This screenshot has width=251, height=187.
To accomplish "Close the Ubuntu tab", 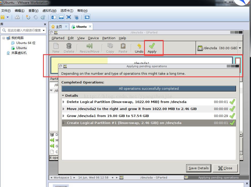I will point(90,26).
